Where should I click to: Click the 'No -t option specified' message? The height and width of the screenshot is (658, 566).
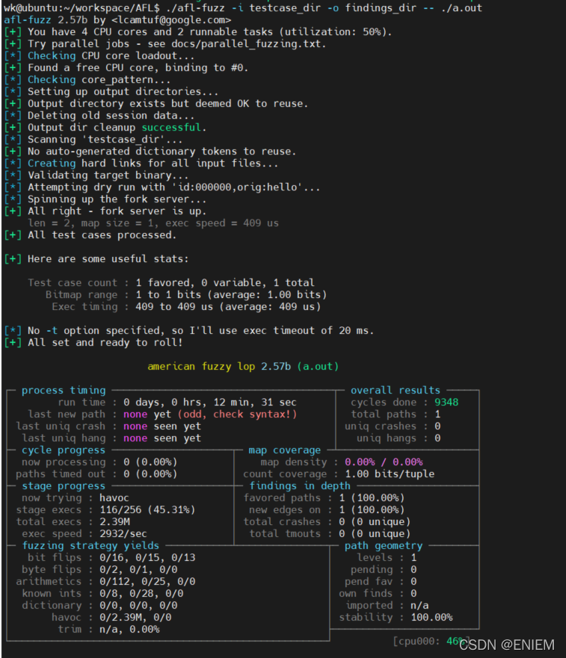(x=188, y=331)
